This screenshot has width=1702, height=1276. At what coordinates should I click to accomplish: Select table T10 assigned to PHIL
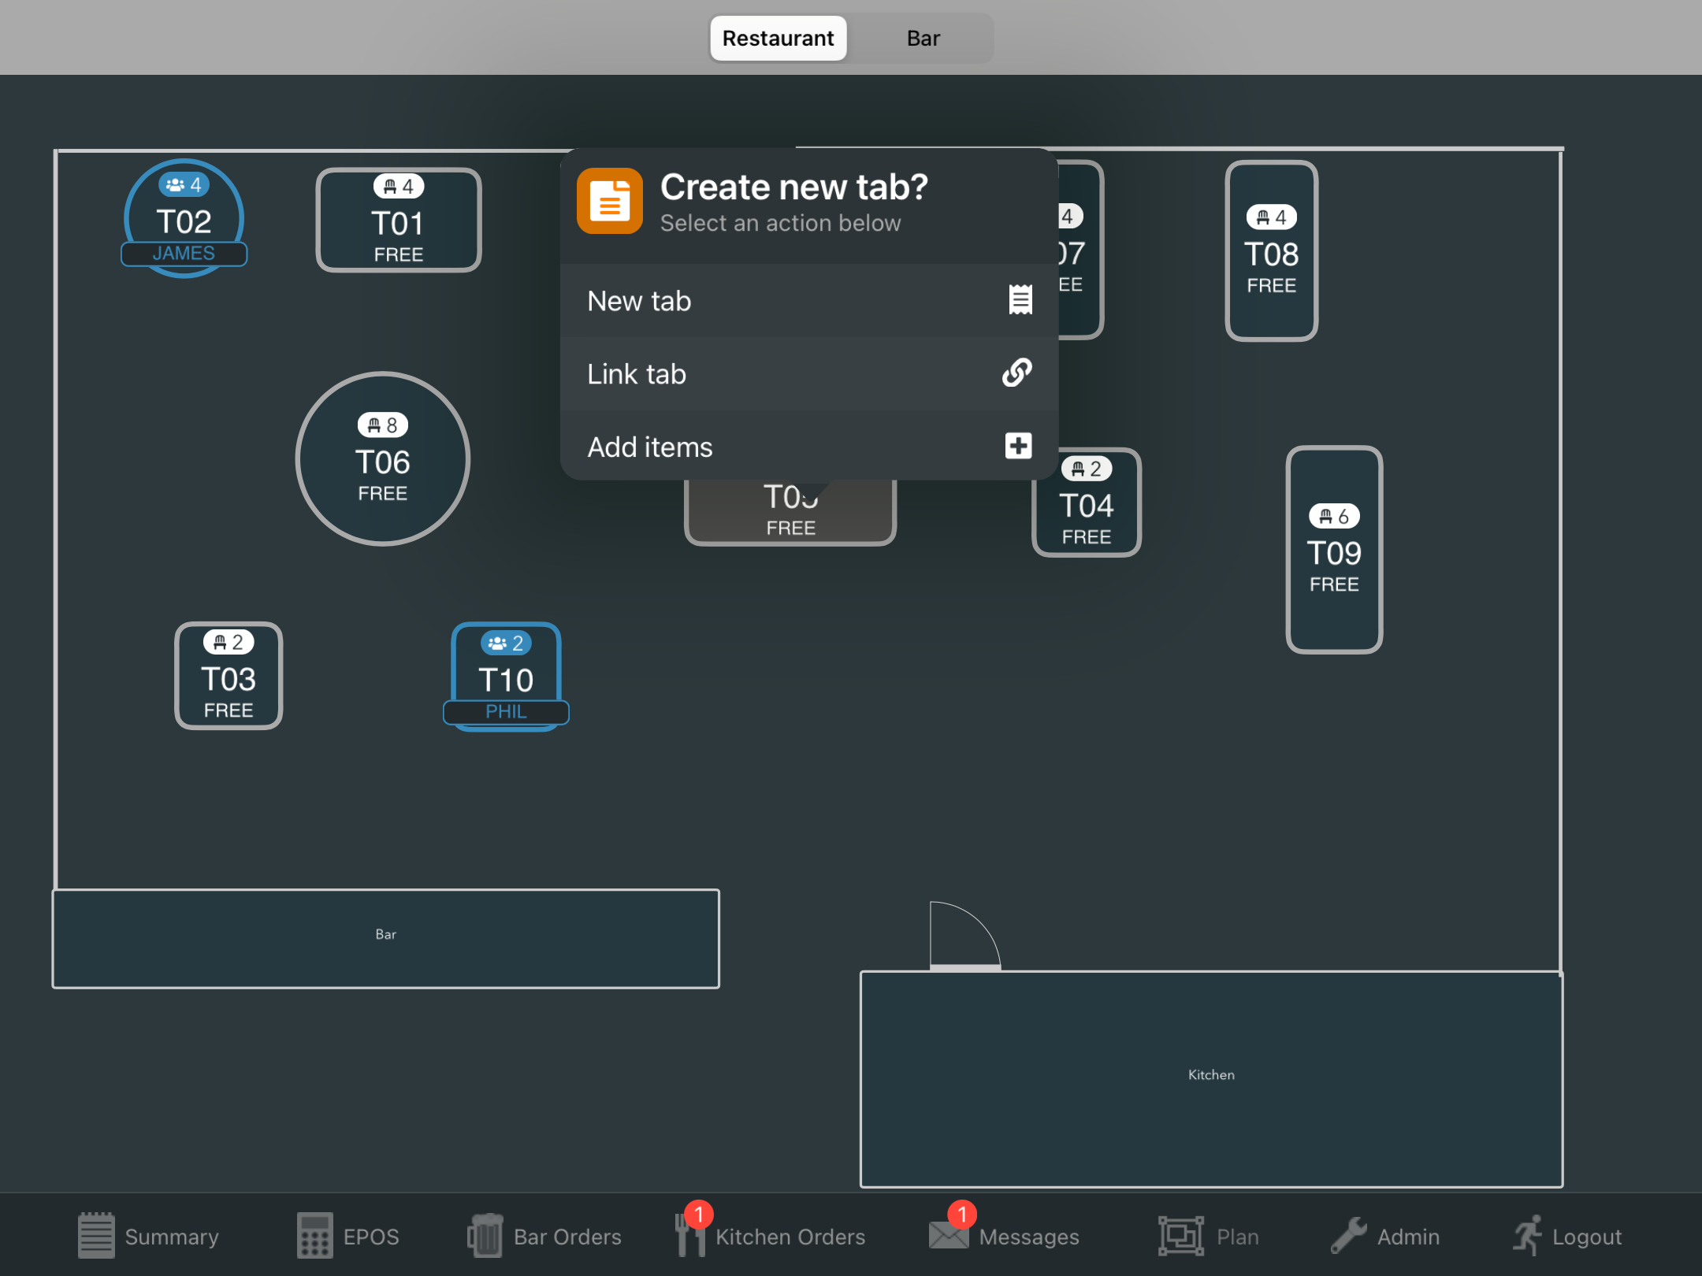[x=506, y=677]
